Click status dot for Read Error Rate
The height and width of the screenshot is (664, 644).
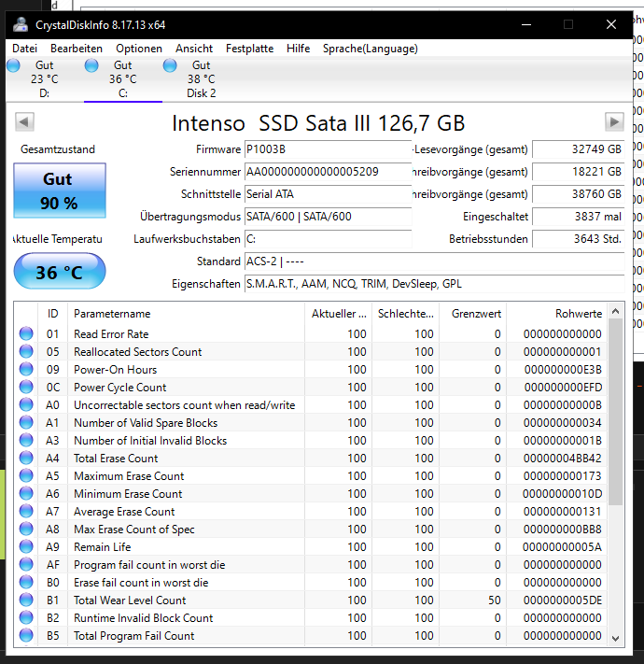[26, 333]
